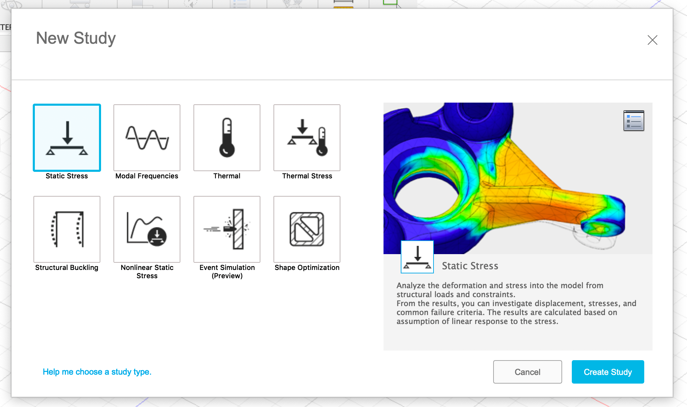Select the Structural Buckling study type
Image resolution: width=687 pixels, height=407 pixels.
click(x=67, y=229)
